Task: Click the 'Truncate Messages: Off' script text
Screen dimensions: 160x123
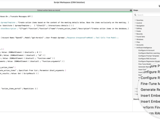Action: (x=20, y=16)
